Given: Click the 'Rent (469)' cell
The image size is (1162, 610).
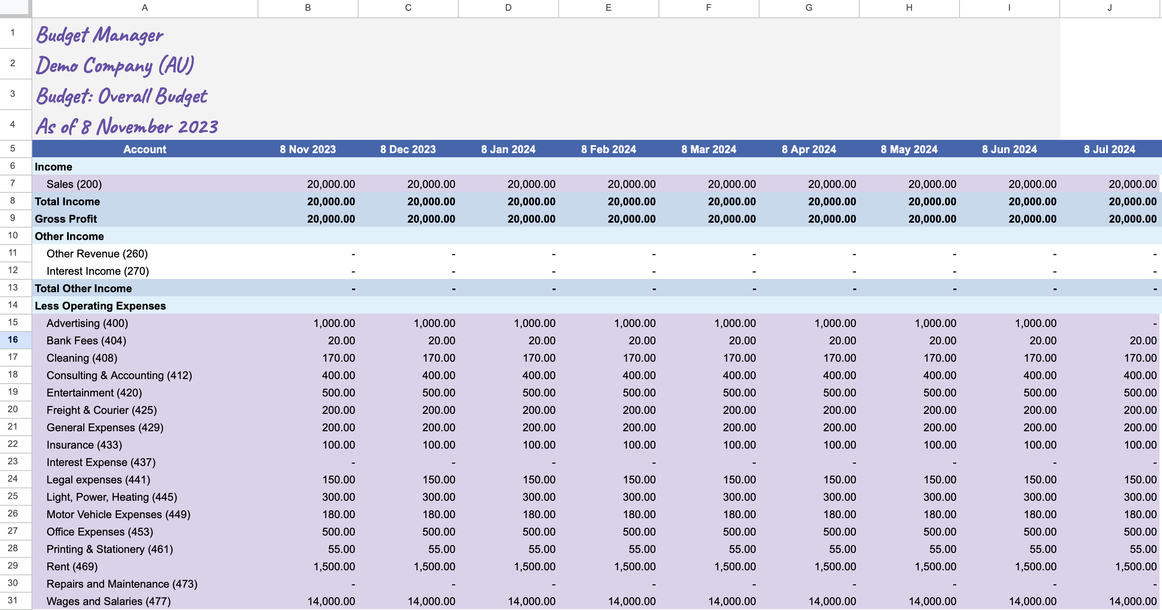Looking at the screenshot, I should click(145, 566).
